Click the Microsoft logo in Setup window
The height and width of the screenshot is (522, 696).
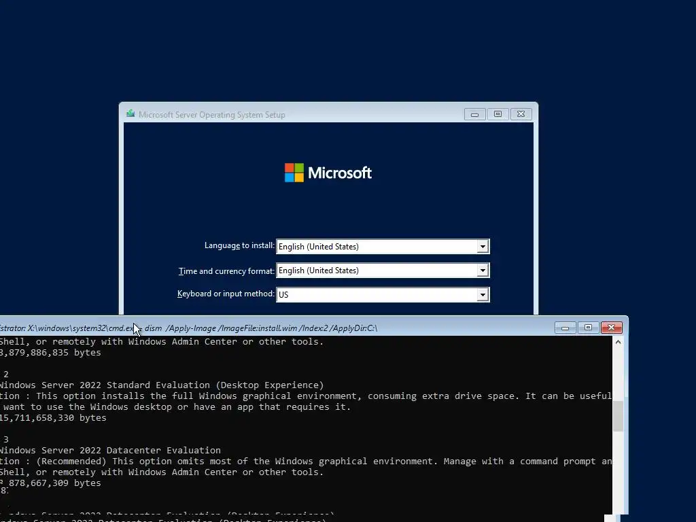coord(328,173)
